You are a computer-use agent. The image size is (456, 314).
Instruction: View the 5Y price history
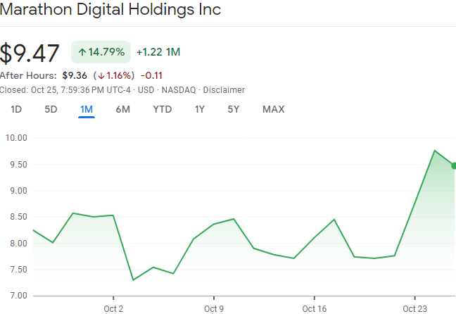[x=234, y=109]
